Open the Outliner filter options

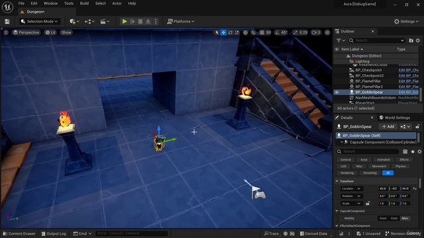(x=341, y=40)
